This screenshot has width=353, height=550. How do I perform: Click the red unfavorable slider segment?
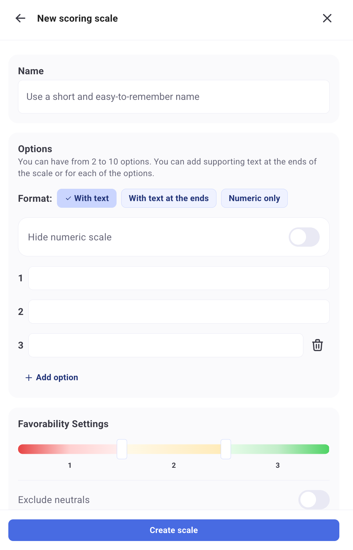pyautogui.click(x=67, y=449)
